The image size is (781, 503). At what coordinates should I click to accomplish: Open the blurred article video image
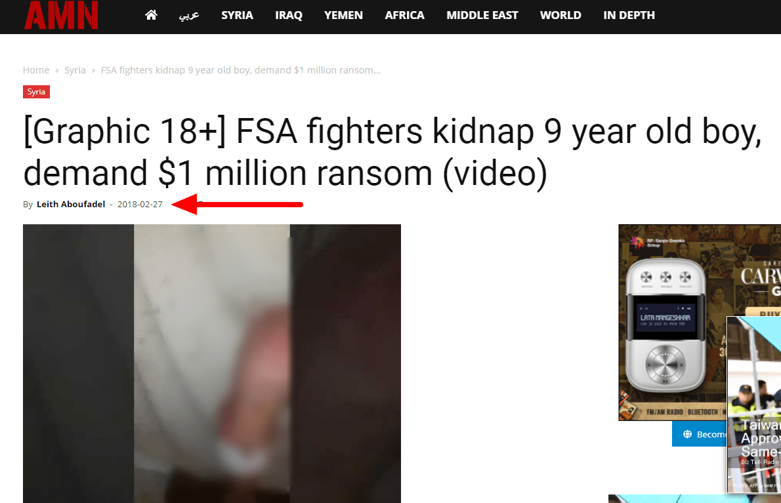[212, 363]
